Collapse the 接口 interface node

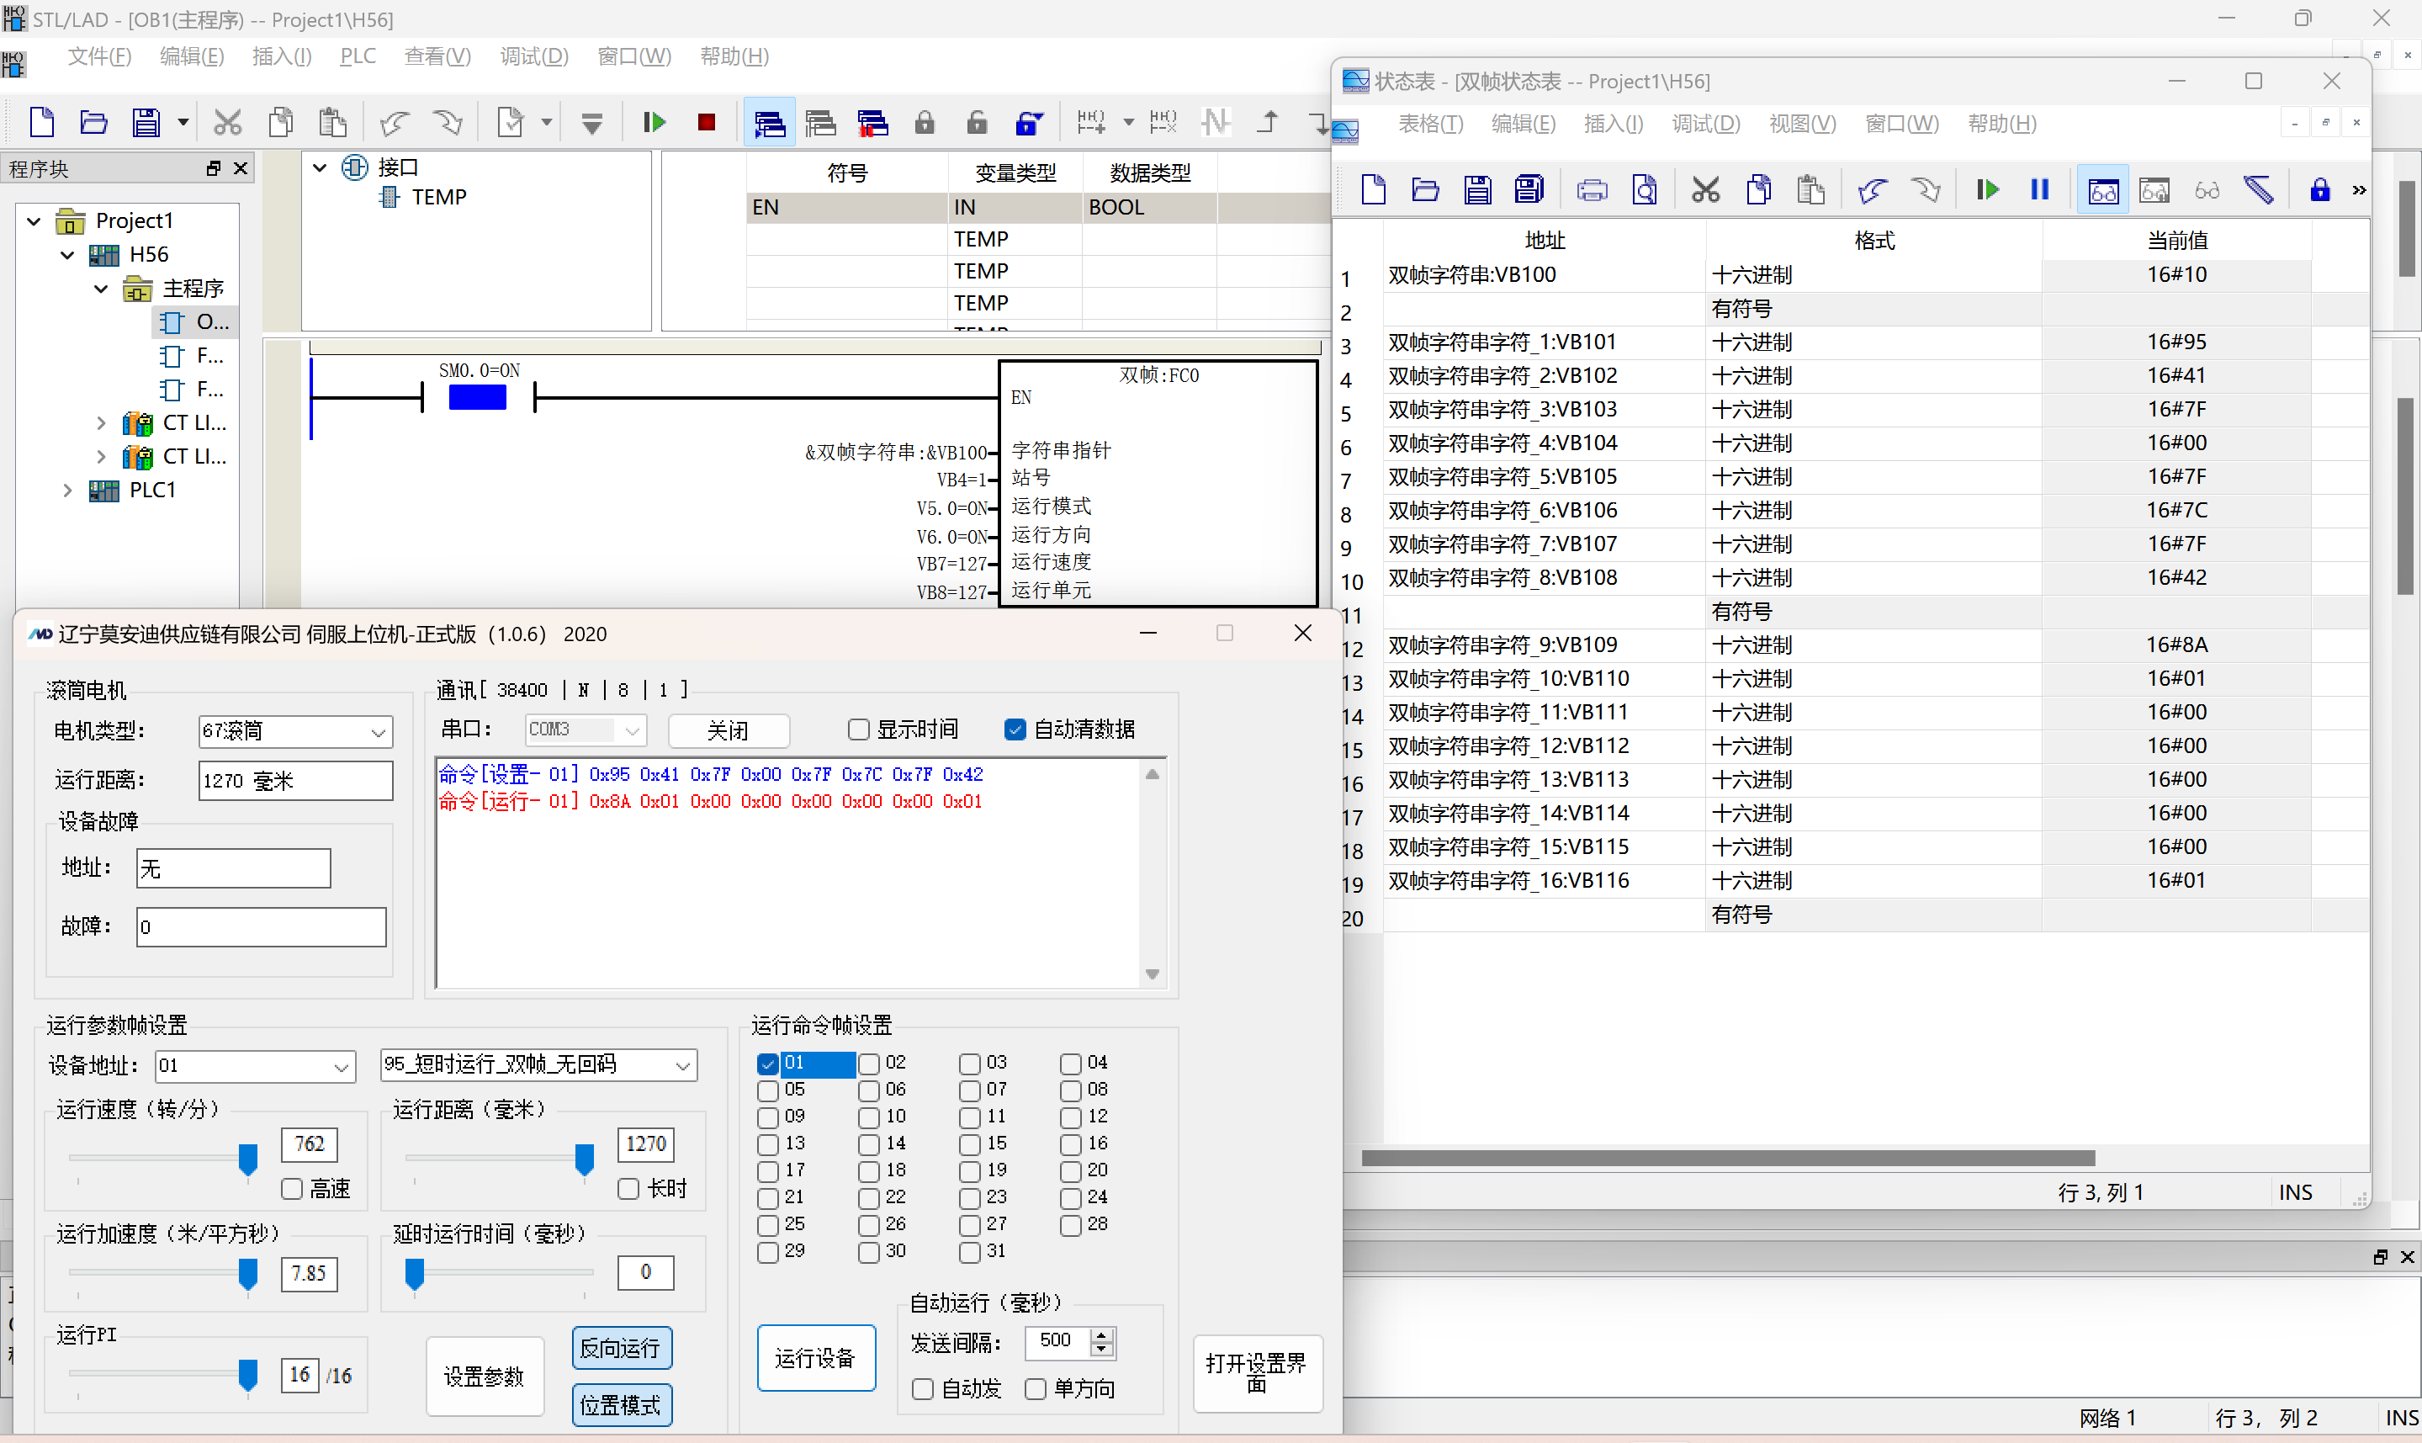(x=319, y=167)
